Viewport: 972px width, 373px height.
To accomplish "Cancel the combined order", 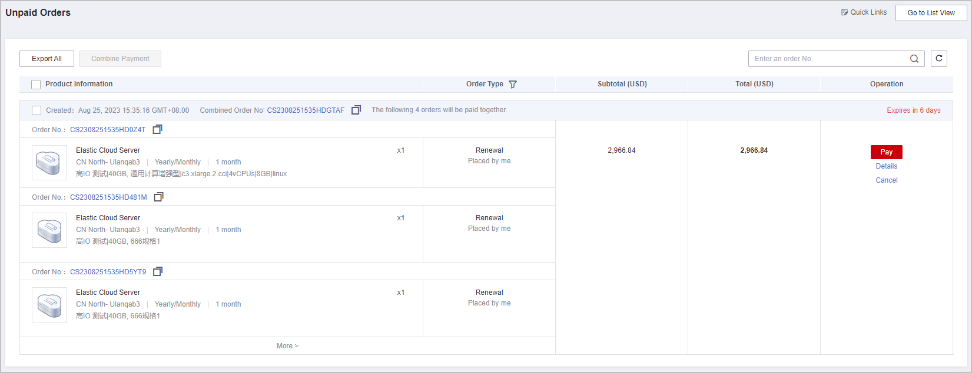I will tap(886, 180).
